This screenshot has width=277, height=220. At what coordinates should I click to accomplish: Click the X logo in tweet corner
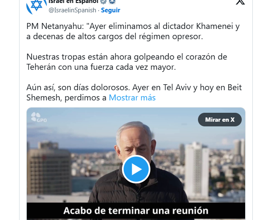240,2
